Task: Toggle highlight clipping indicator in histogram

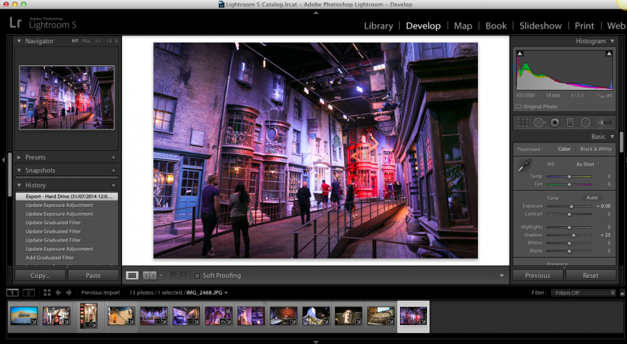Action: (609, 53)
